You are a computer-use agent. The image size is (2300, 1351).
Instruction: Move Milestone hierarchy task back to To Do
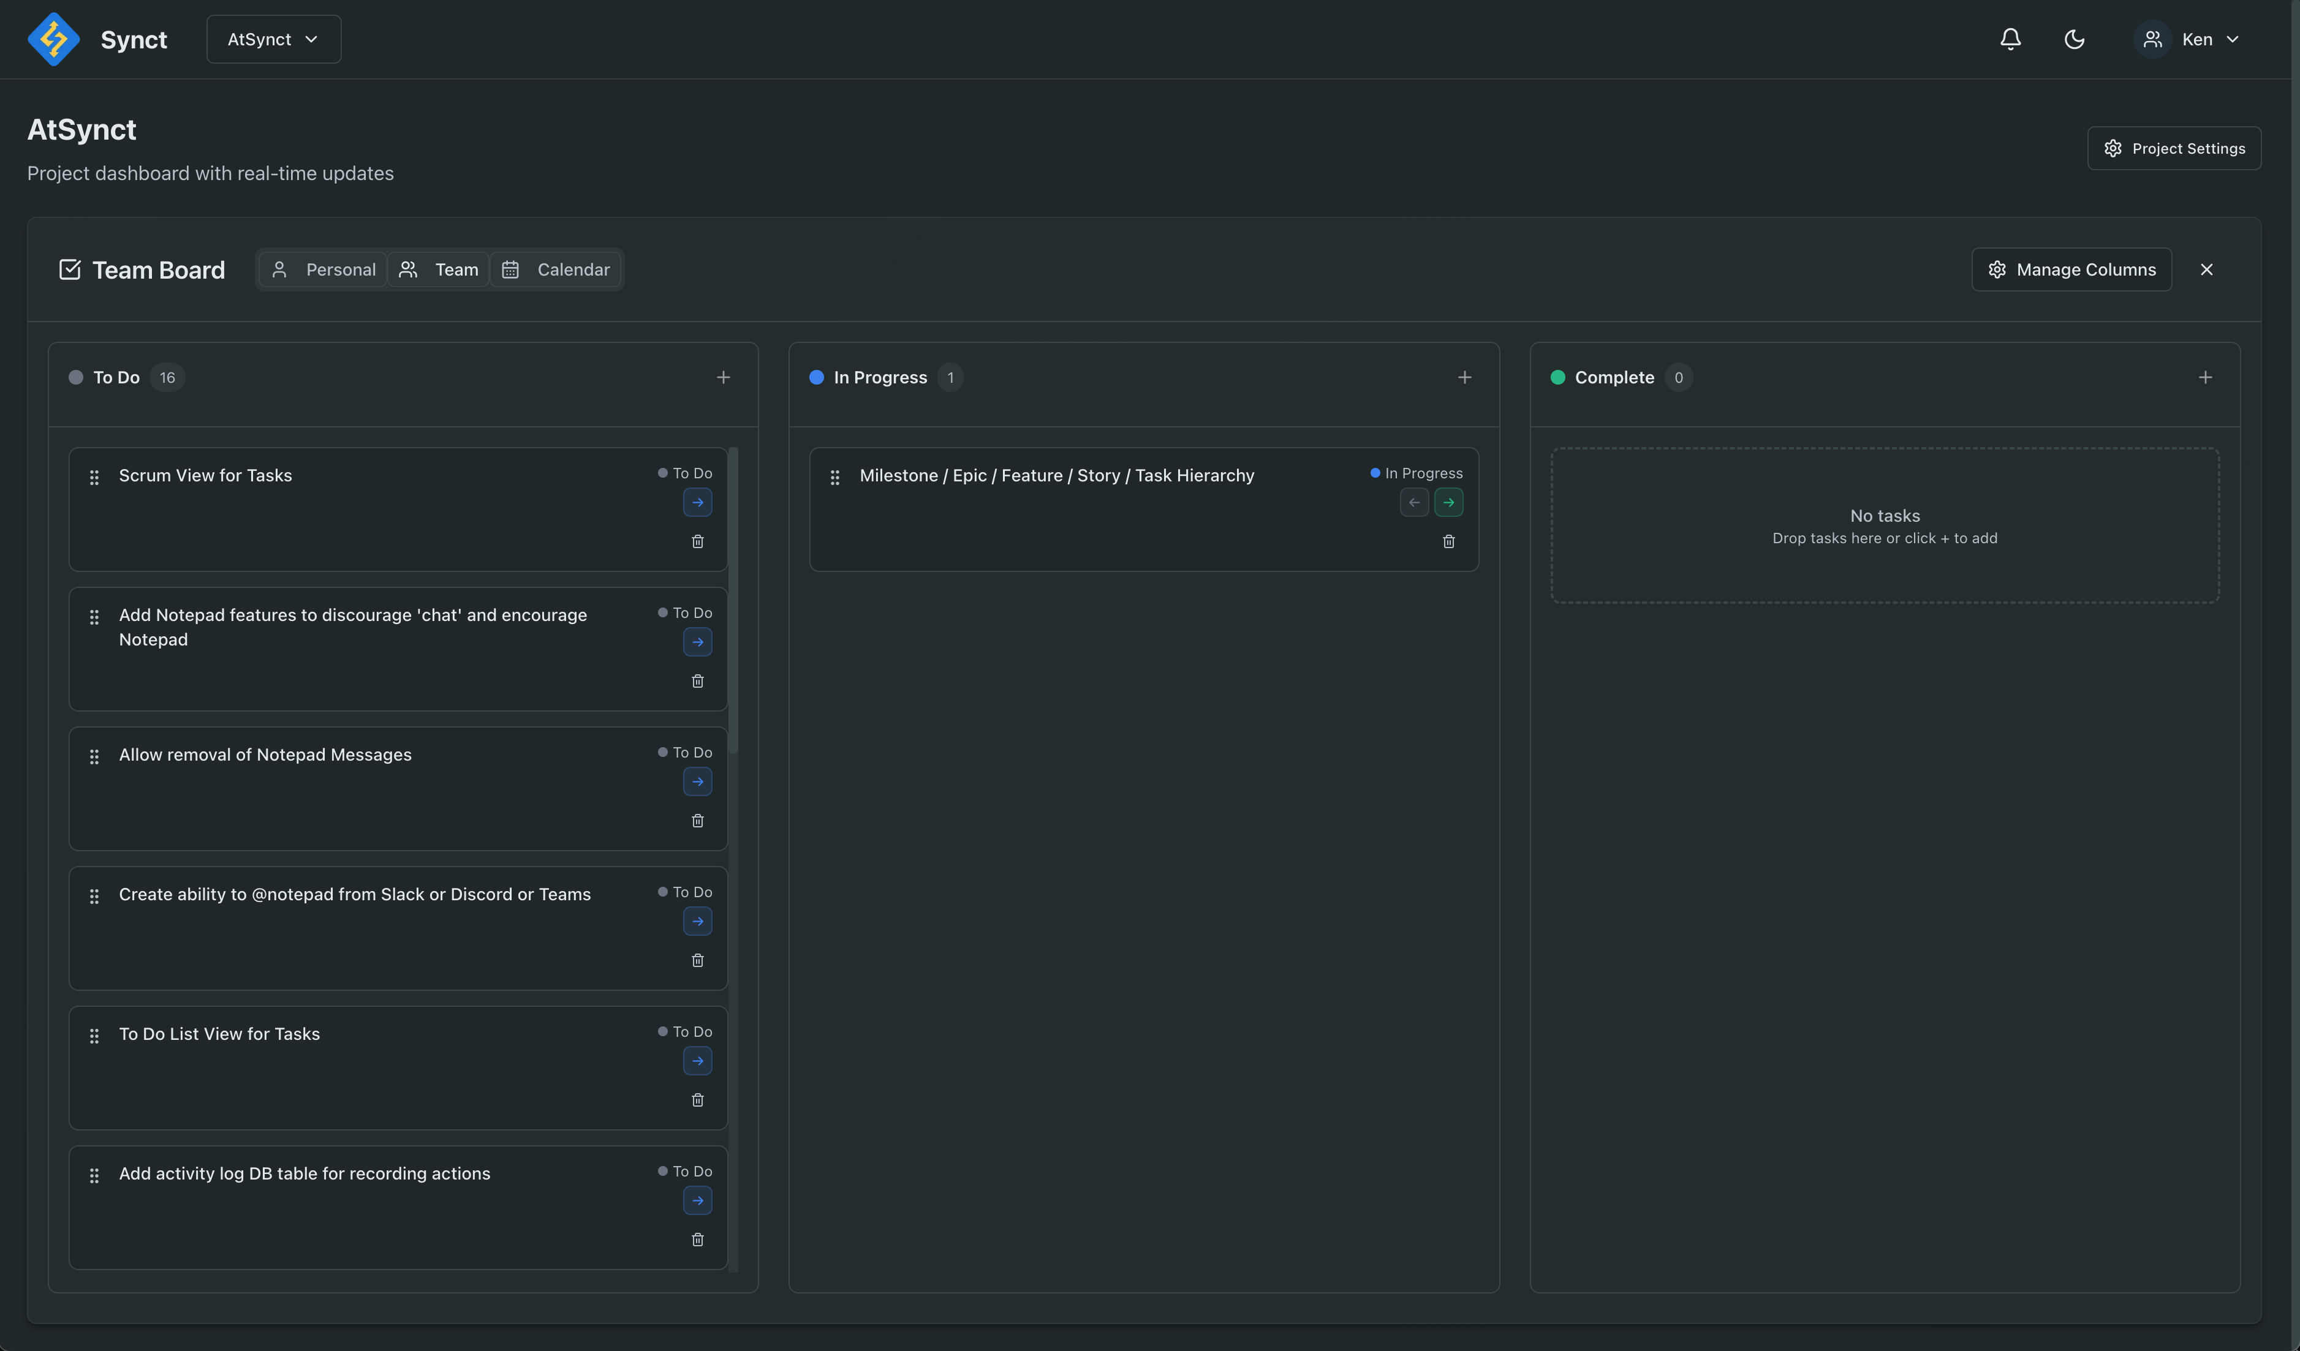point(1414,502)
